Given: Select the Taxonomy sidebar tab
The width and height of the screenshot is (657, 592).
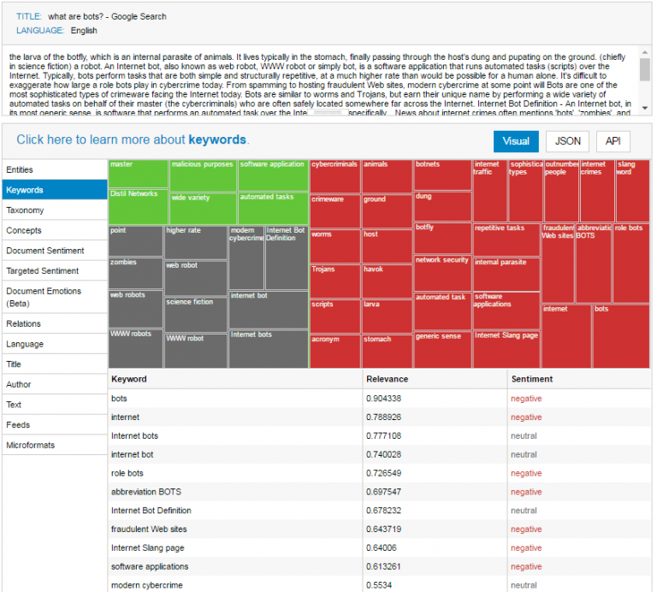Looking at the screenshot, I should 55,210.
